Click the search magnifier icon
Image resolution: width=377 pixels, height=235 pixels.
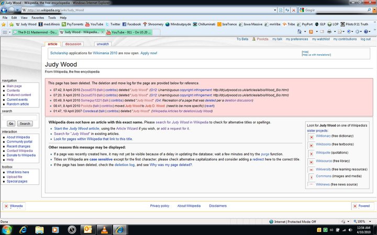pyautogui.click(x=369, y=10)
